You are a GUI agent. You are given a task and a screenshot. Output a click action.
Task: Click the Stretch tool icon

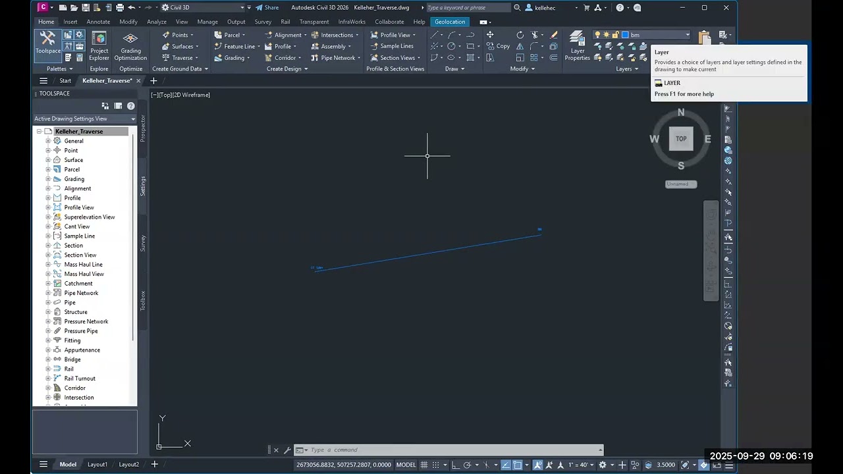click(x=490, y=57)
